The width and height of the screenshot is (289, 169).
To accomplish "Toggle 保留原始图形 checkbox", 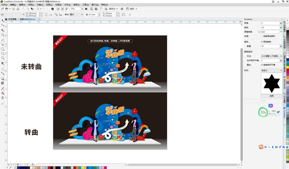I will 262,36.
